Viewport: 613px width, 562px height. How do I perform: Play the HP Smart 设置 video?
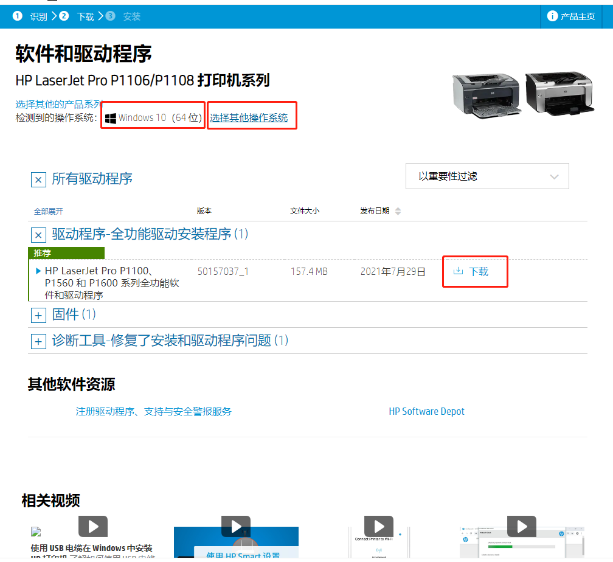[x=236, y=526]
